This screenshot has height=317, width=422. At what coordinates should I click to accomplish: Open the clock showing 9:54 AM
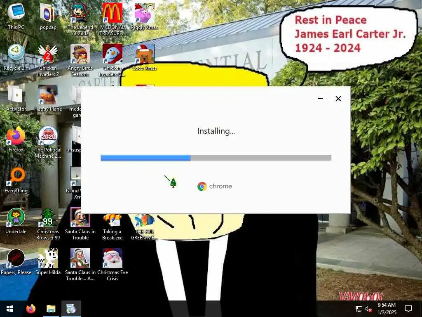click(x=387, y=309)
